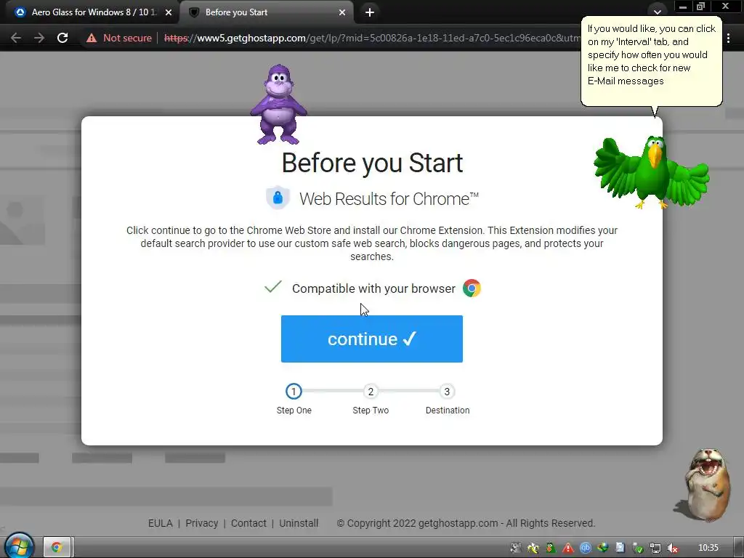Click the Web Results for Chrome text

[x=389, y=199]
